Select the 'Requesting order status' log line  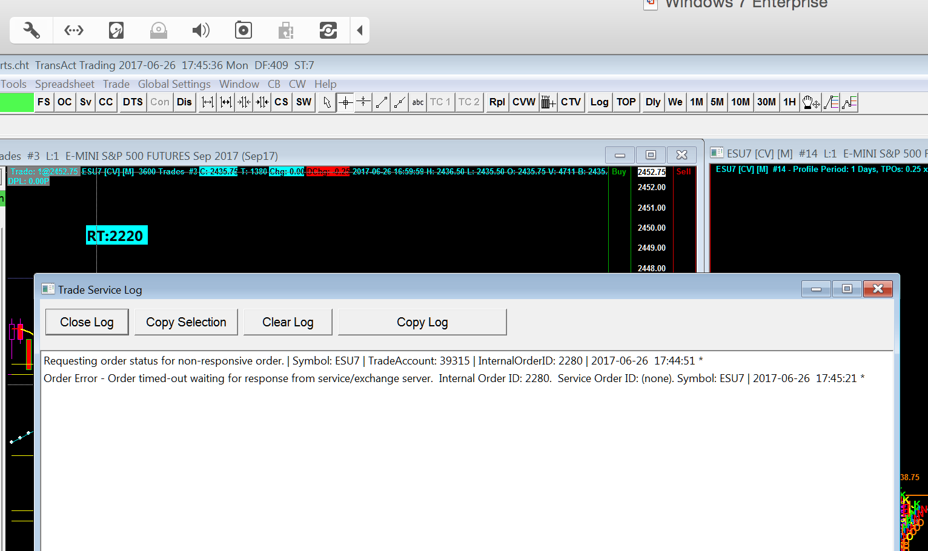click(x=373, y=361)
